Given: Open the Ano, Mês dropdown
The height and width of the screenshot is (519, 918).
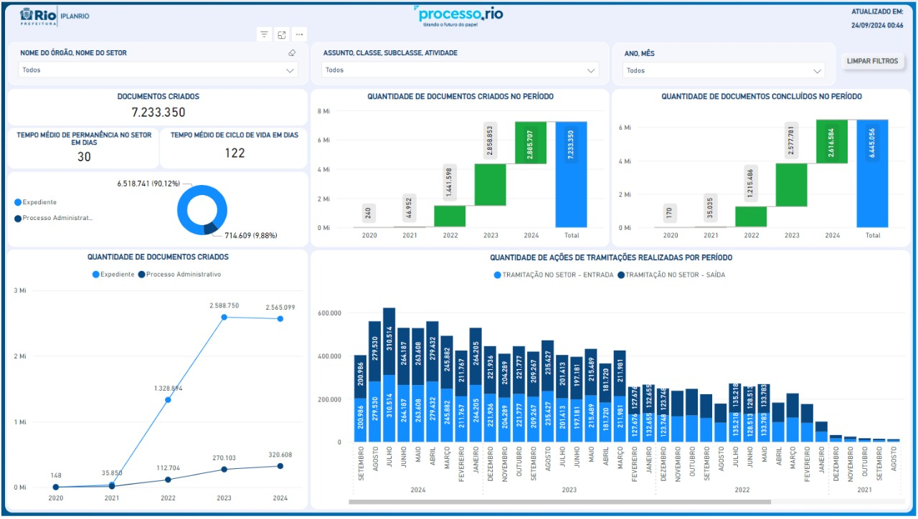Looking at the screenshot, I should [x=724, y=70].
